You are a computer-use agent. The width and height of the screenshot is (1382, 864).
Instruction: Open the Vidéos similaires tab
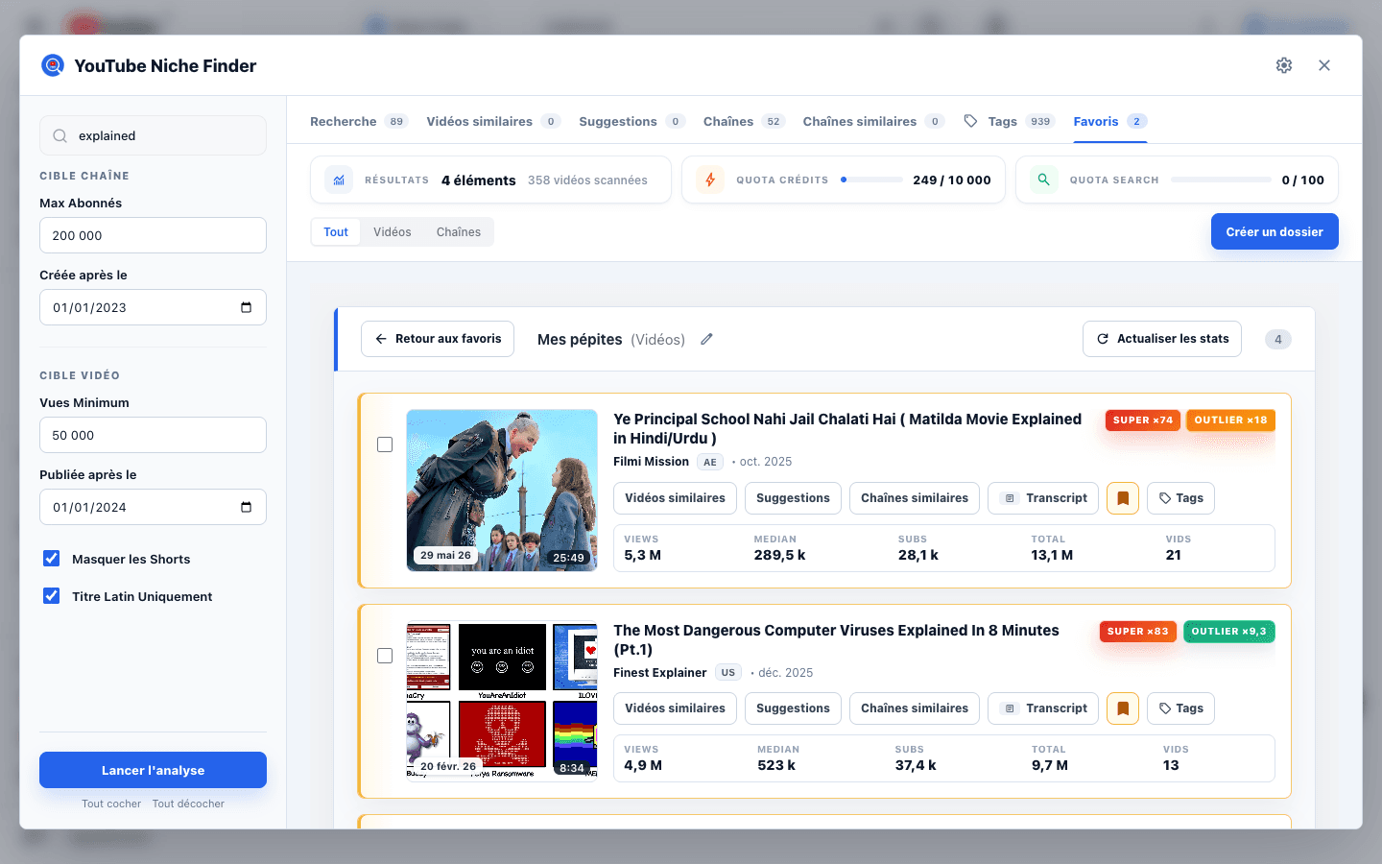(x=493, y=122)
